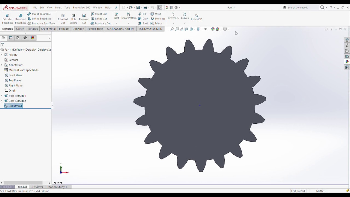Screen dimensions: 350x197
Task: Click the Save icon in the quick toolbar
Action: tap(138, 7)
